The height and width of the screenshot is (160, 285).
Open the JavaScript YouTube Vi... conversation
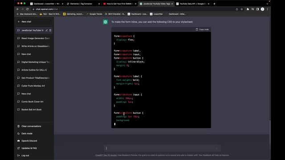tap(33, 30)
